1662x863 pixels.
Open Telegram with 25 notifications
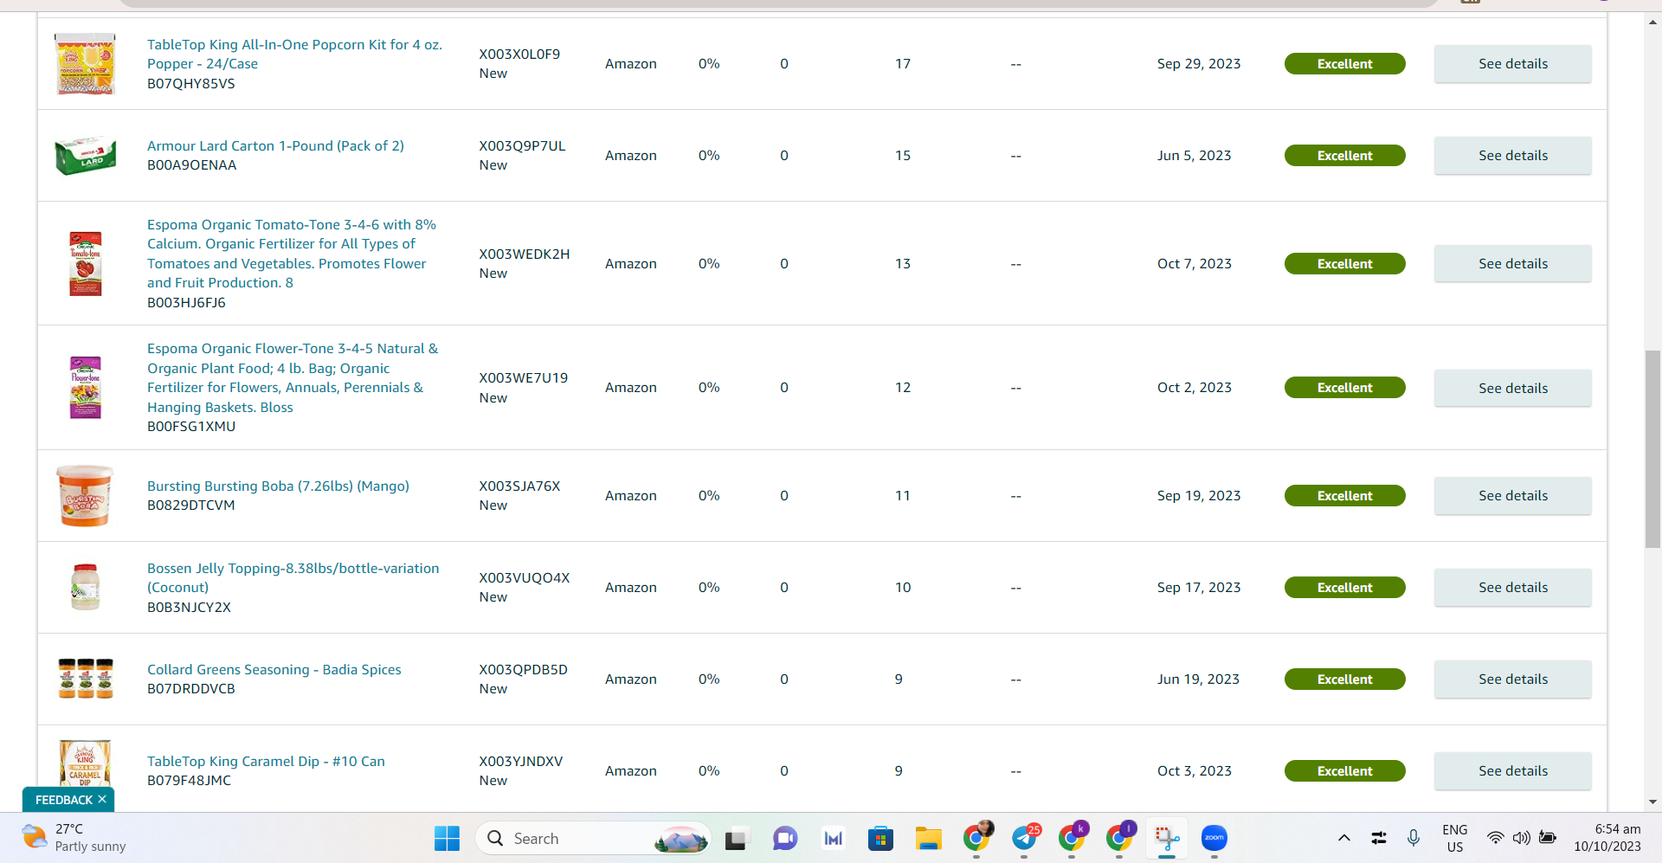pyautogui.click(x=1025, y=838)
